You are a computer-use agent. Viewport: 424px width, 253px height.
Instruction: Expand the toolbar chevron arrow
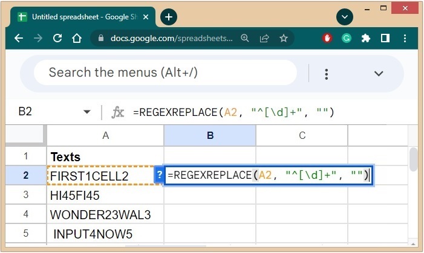(x=379, y=74)
